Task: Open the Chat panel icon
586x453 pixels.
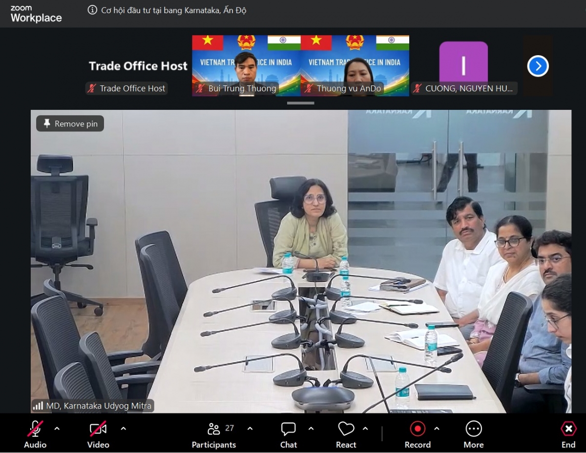Action: pyautogui.click(x=288, y=429)
